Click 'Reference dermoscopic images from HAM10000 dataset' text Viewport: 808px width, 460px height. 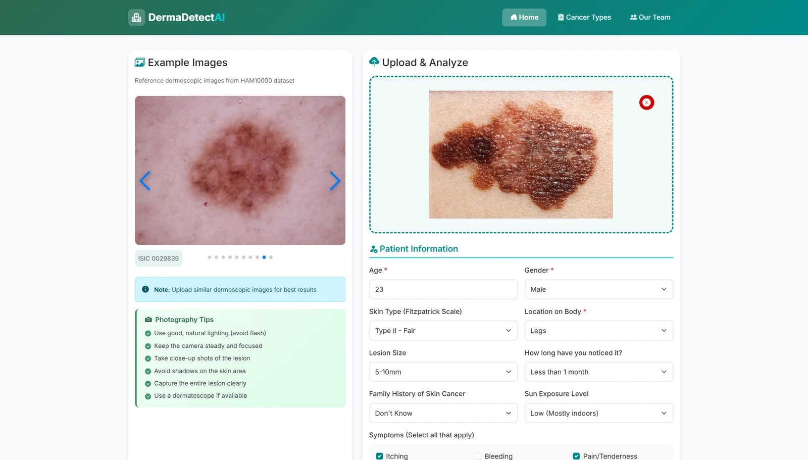point(215,81)
